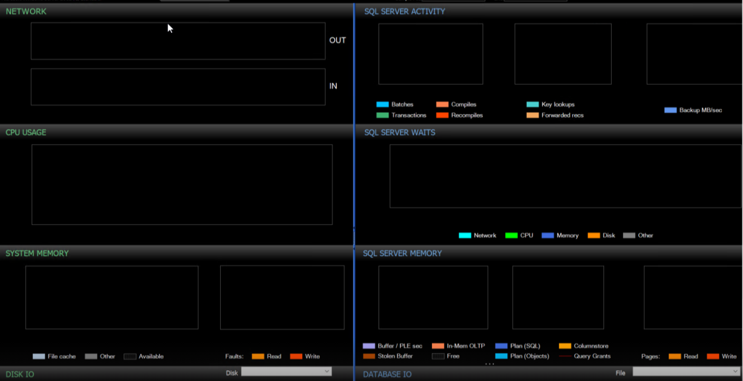
Task: Click the CPU waits green swatch
Action: click(511, 235)
